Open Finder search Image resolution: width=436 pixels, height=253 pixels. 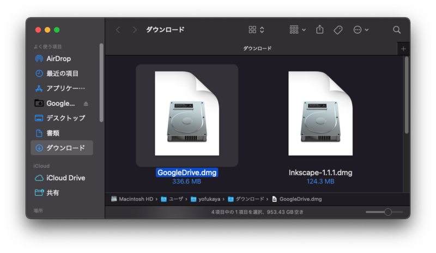coord(397,30)
